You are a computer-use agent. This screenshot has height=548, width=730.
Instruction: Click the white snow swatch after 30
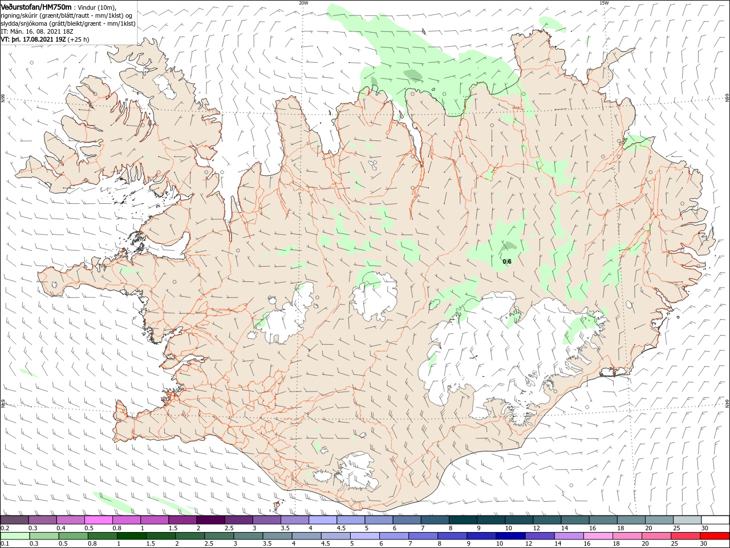point(715,520)
